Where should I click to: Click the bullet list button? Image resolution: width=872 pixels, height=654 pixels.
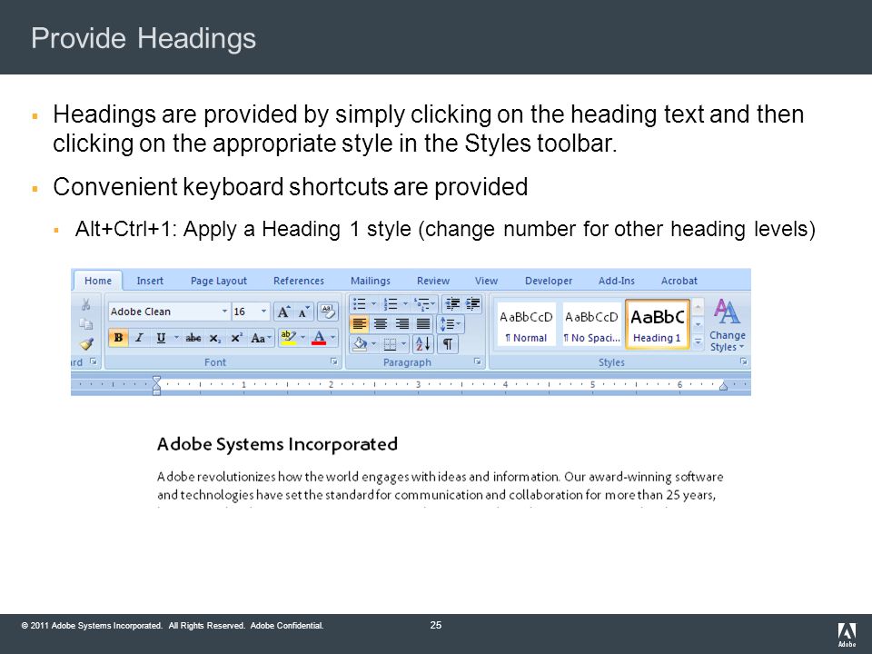pyautogui.click(x=360, y=303)
